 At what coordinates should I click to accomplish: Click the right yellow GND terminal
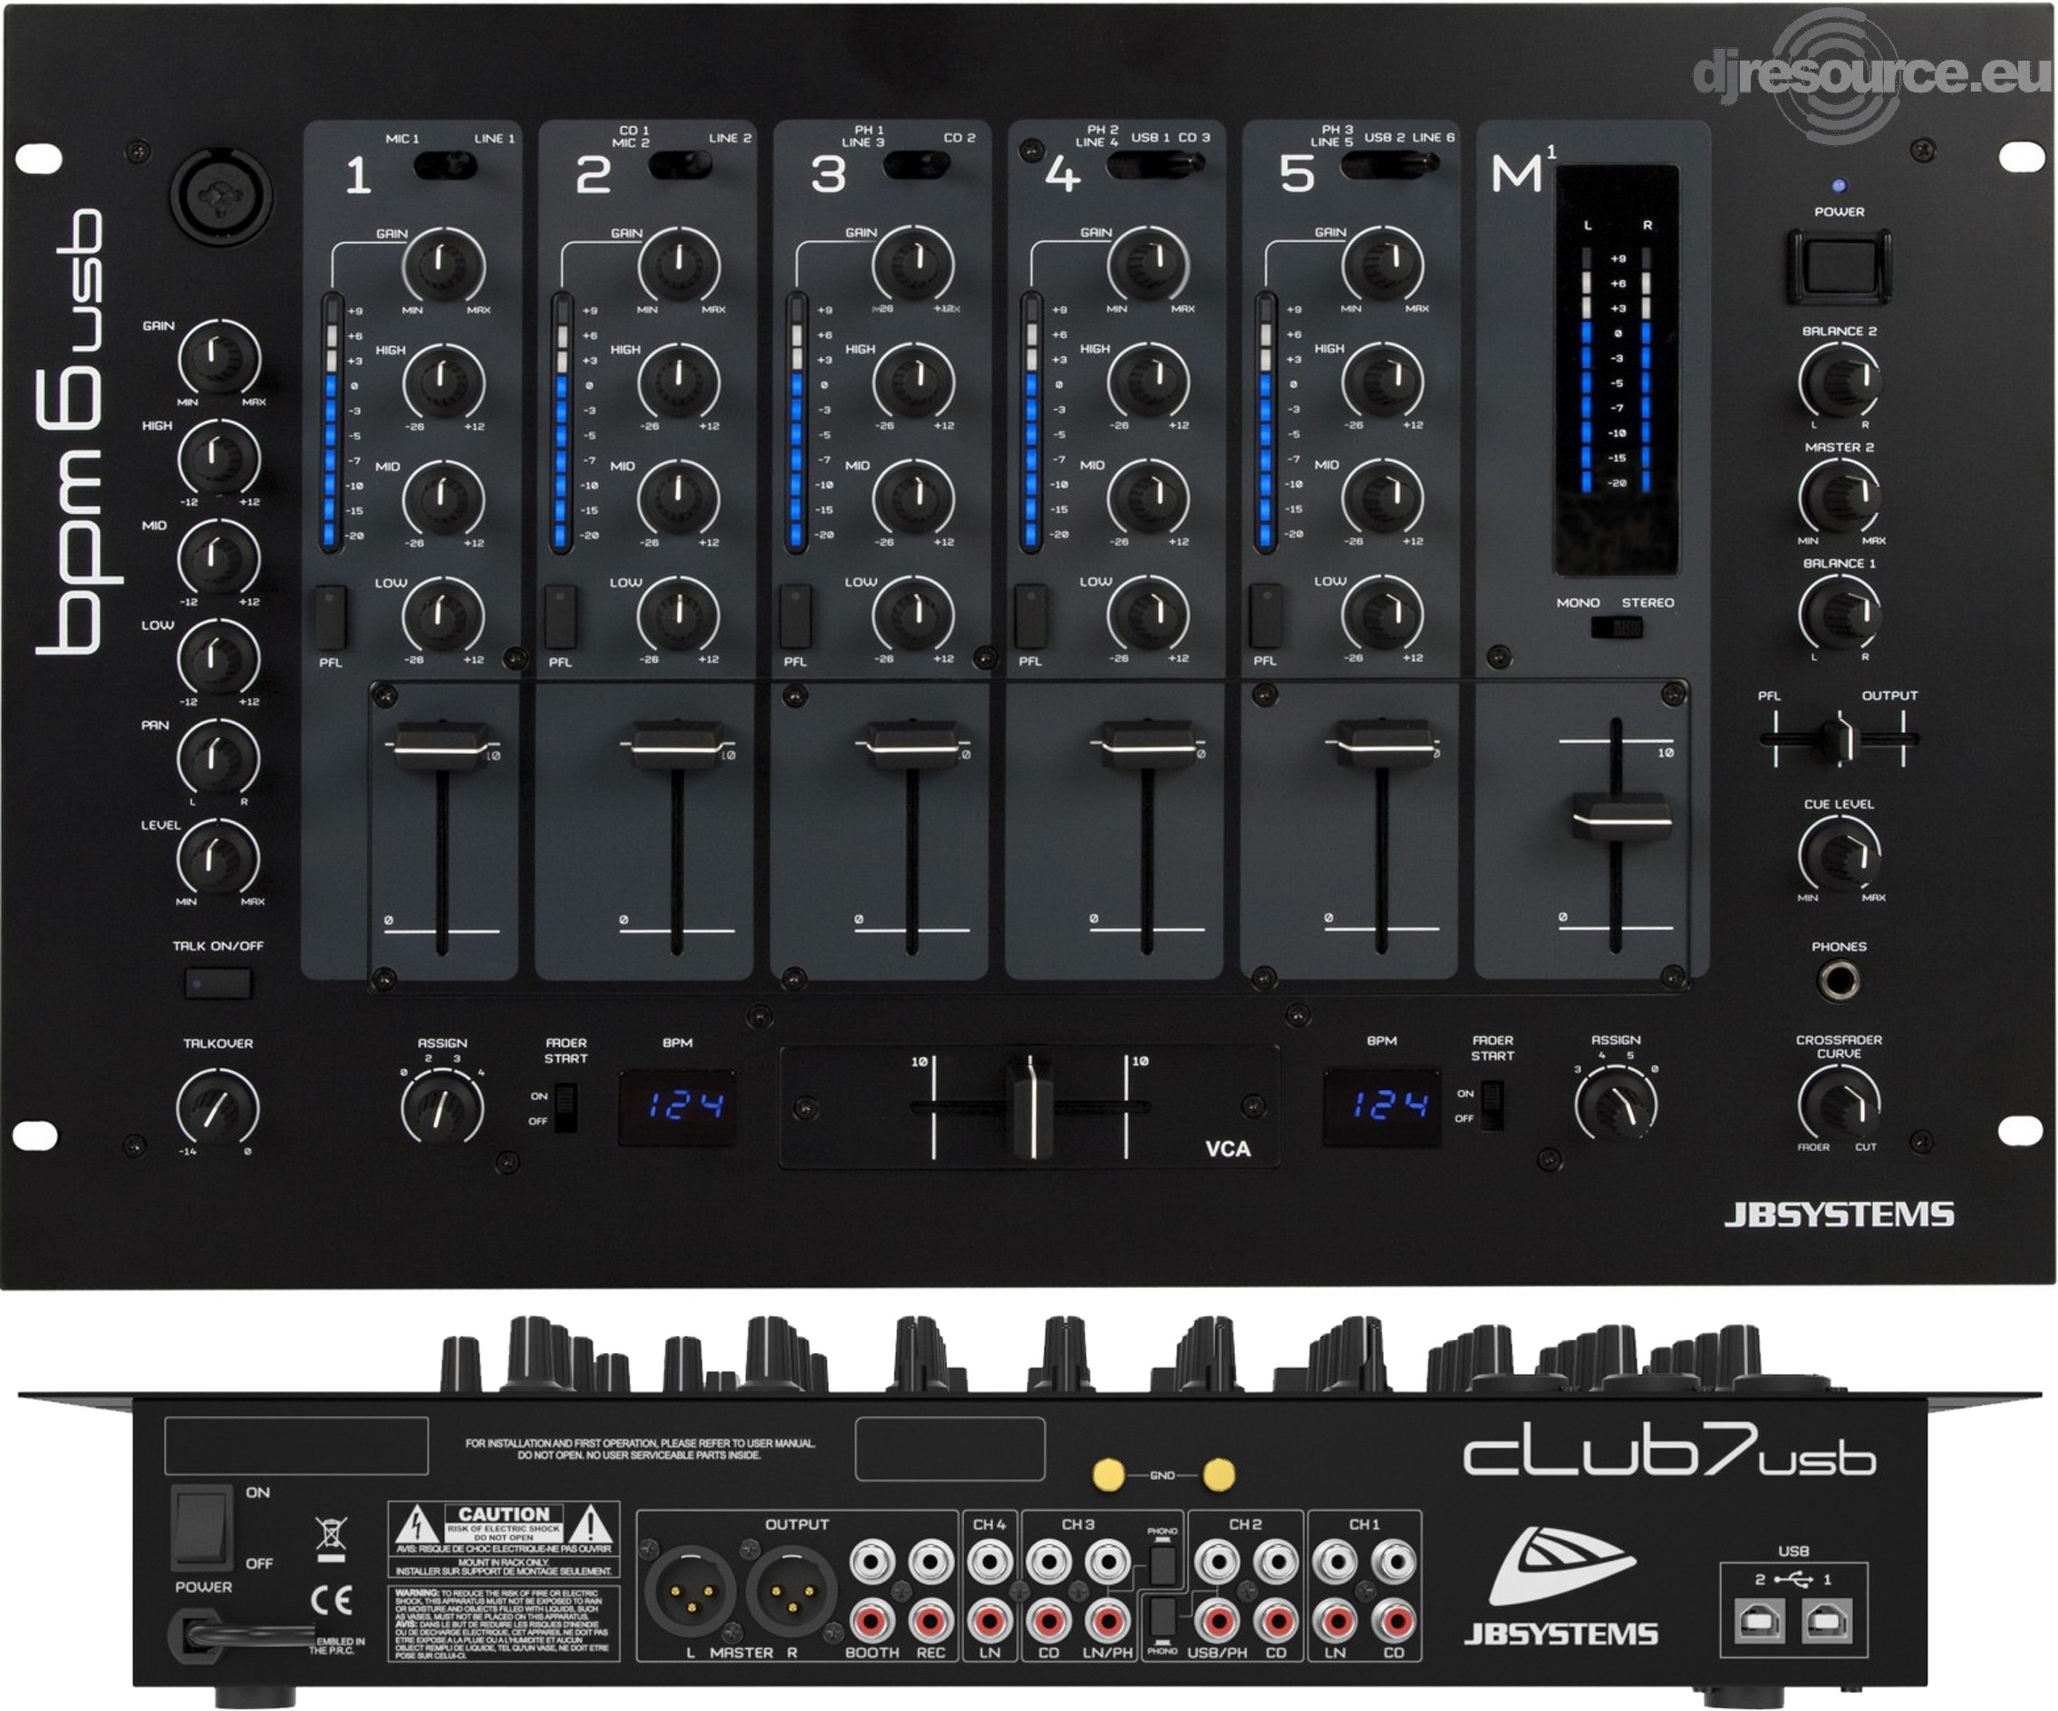[x=1218, y=1474]
